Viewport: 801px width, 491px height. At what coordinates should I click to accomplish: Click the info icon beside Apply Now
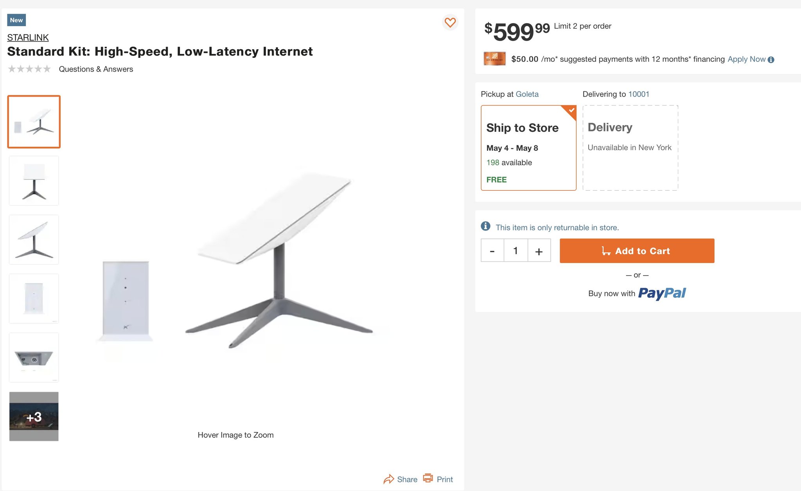click(x=771, y=60)
